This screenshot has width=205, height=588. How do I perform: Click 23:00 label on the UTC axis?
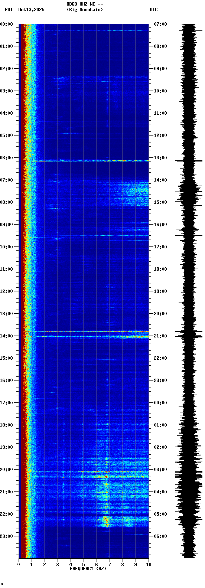click(x=160, y=380)
